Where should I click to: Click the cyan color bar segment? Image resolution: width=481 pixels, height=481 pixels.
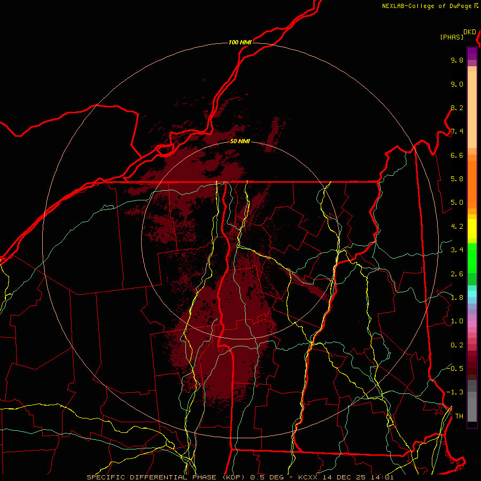(x=472, y=294)
